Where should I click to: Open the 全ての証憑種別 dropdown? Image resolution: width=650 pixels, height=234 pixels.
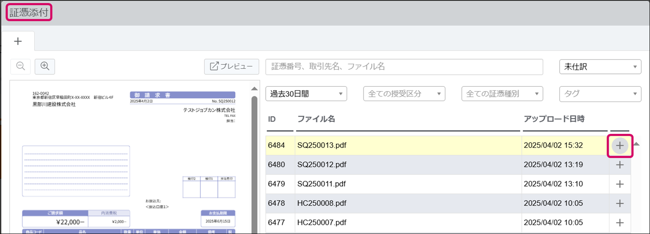tap(502, 94)
